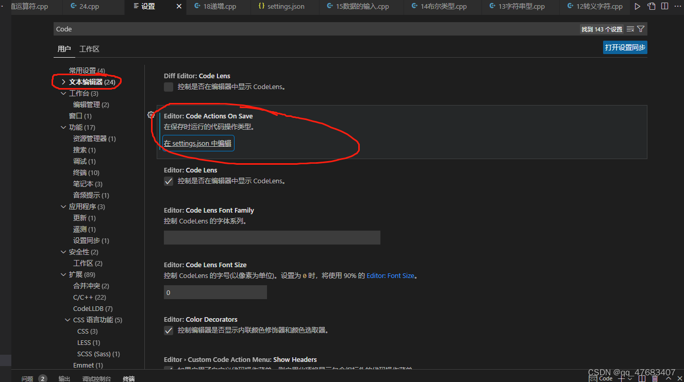Open the 输出 panel tab

coord(64,378)
